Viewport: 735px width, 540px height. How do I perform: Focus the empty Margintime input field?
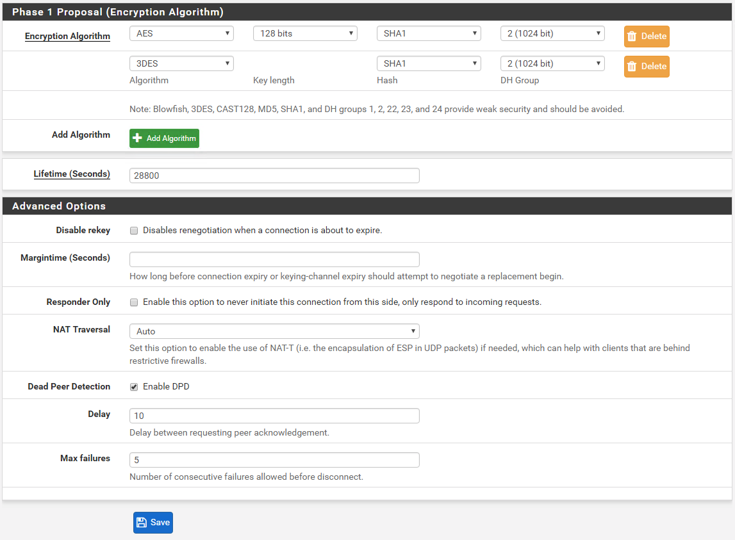click(x=274, y=259)
